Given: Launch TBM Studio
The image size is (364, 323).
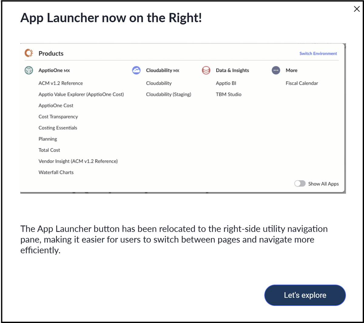Looking at the screenshot, I should tap(229, 94).
